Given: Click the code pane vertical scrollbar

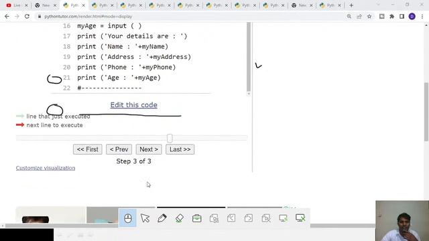Looking at the screenshot, I should coord(249,57).
